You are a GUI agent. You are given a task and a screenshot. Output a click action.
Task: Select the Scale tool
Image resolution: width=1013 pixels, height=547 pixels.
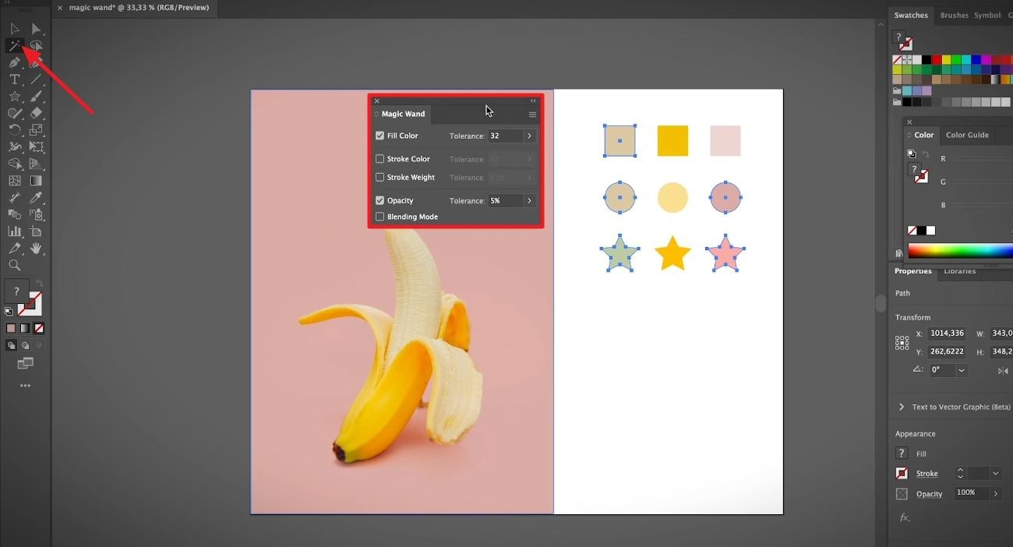point(36,130)
